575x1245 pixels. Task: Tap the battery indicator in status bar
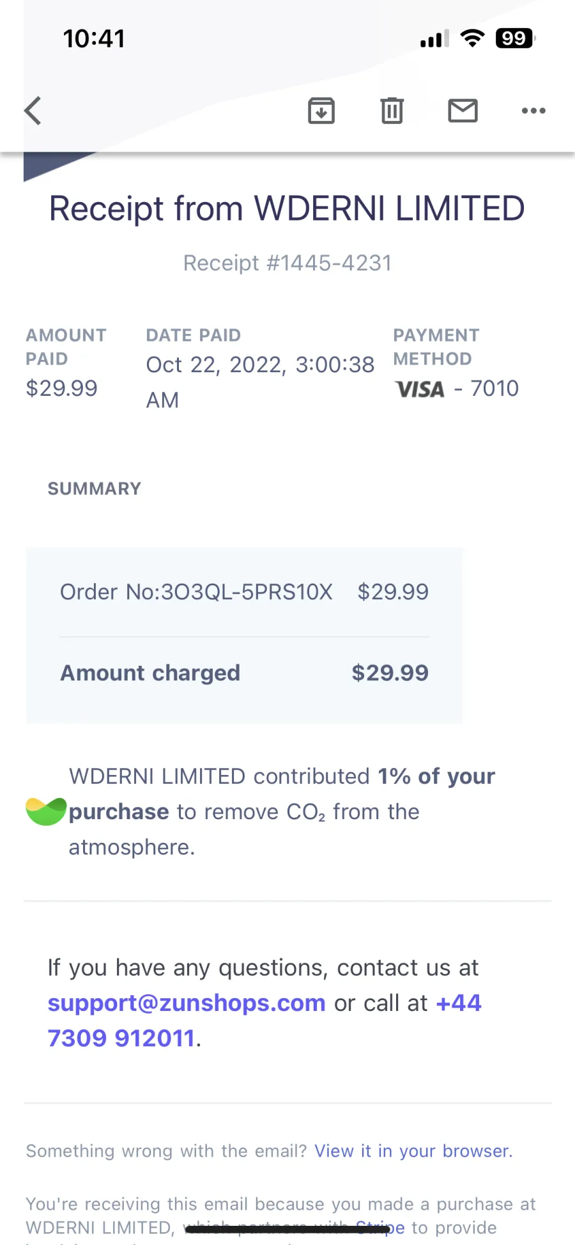point(515,38)
